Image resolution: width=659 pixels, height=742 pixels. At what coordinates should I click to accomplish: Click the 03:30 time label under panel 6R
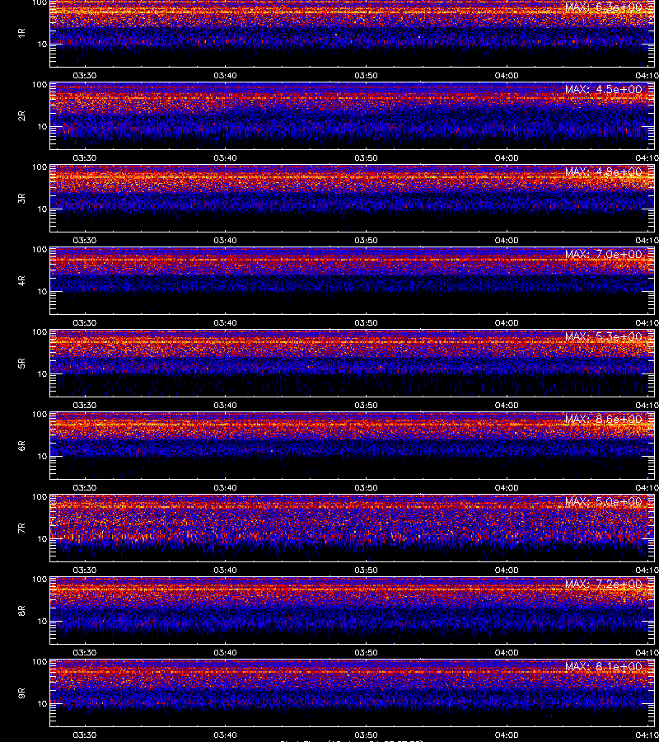click(85, 487)
